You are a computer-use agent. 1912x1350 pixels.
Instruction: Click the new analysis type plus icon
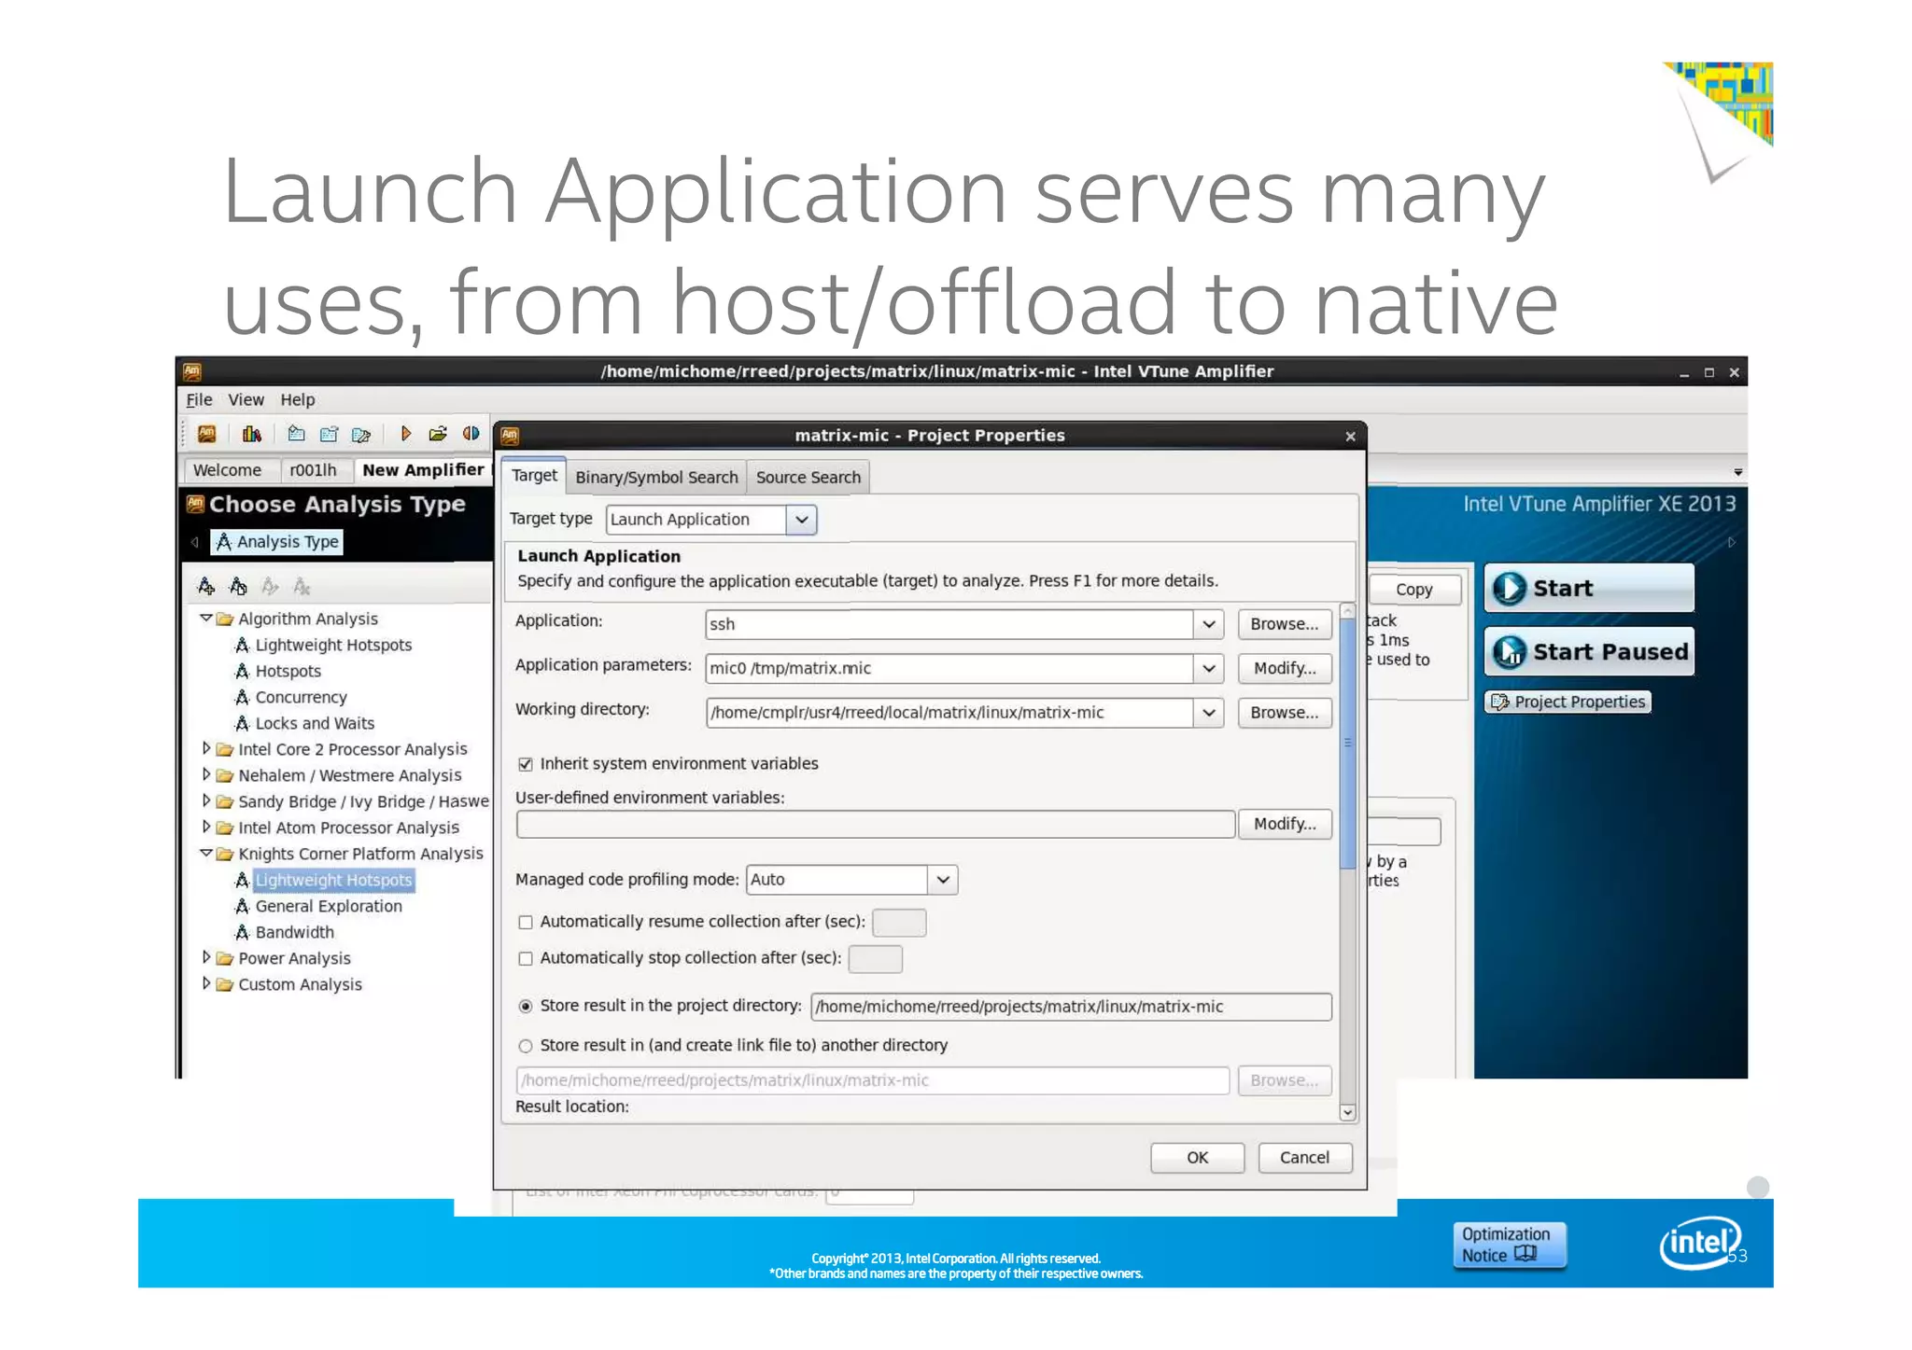(x=206, y=586)
